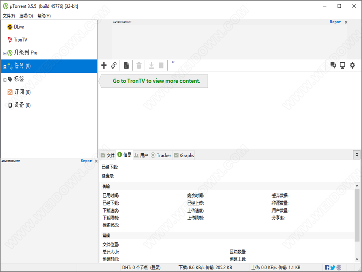Click the info pane scrollbar thumb
Viewport: 362px width, 272px height.
(x=357, y=215)
